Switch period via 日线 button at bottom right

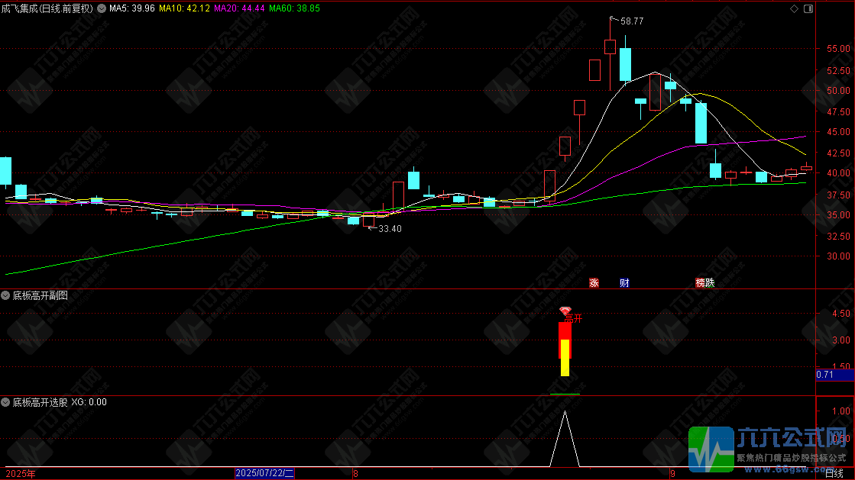[834, 473]
